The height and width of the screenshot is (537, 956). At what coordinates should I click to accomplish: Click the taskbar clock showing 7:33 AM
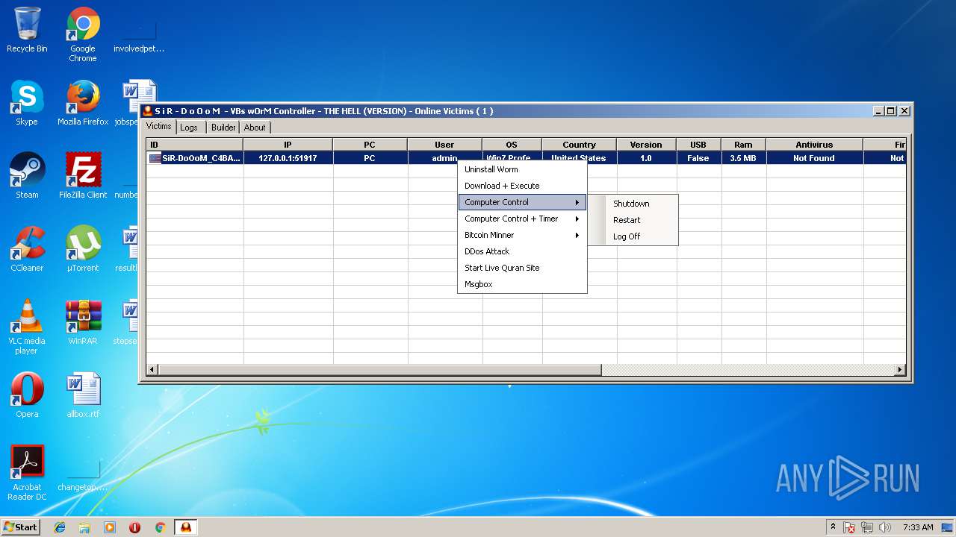click(917, 527)
